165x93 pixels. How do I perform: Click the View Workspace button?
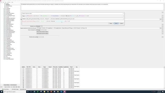pos(13,85)
